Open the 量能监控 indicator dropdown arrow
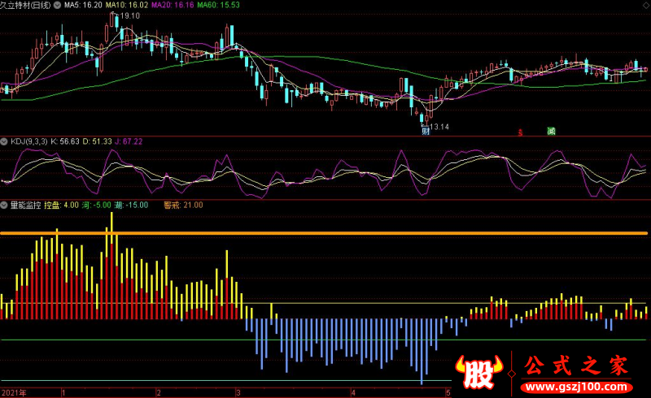The image size is (651, 398). pos(4,205)
